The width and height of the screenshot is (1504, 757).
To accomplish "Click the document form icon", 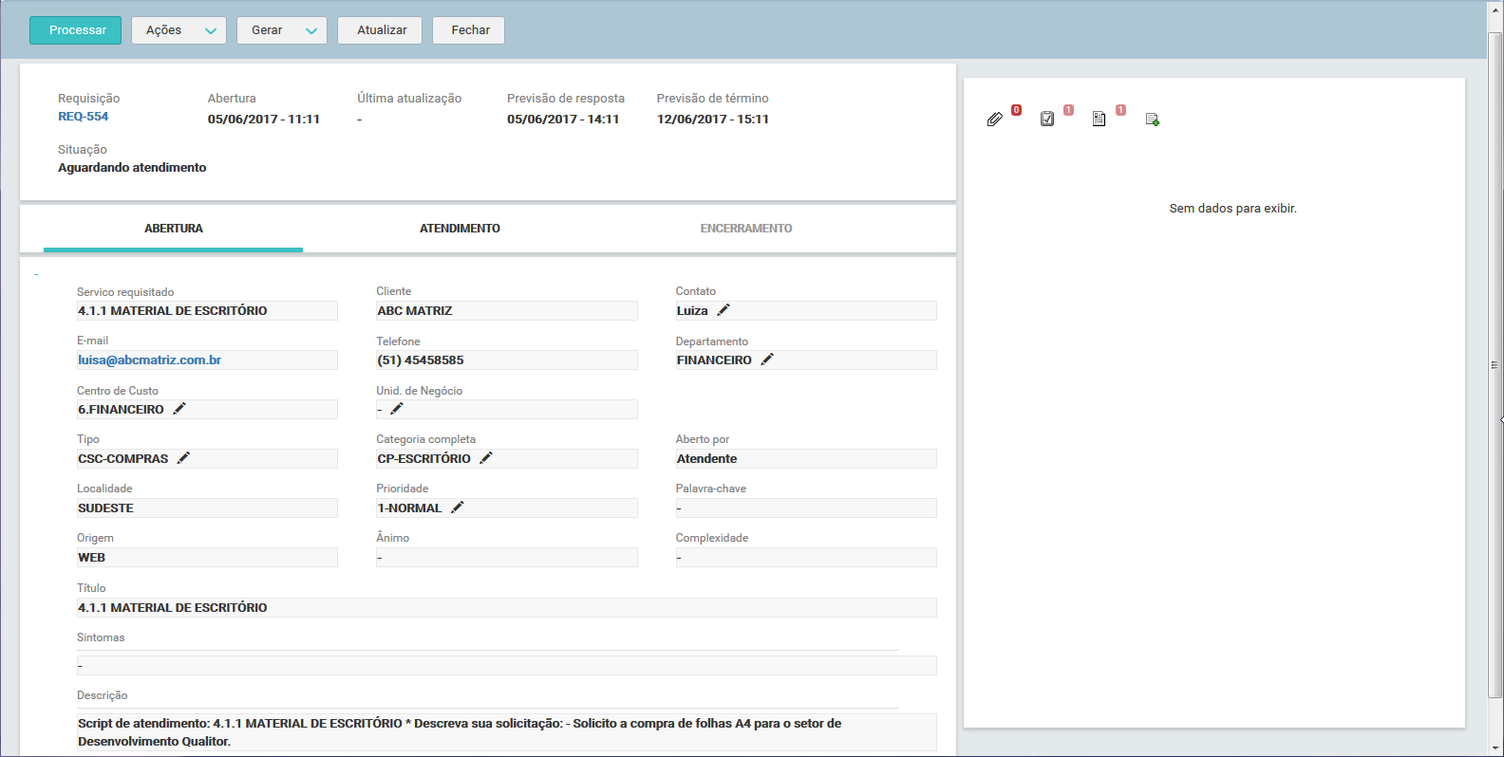I will coord(1100,120).
